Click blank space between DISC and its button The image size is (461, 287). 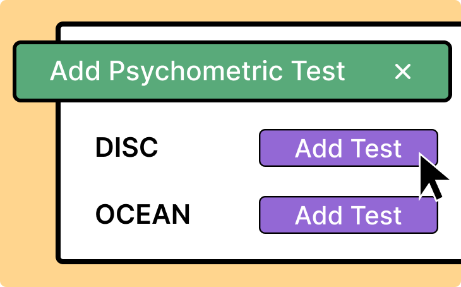208,149
